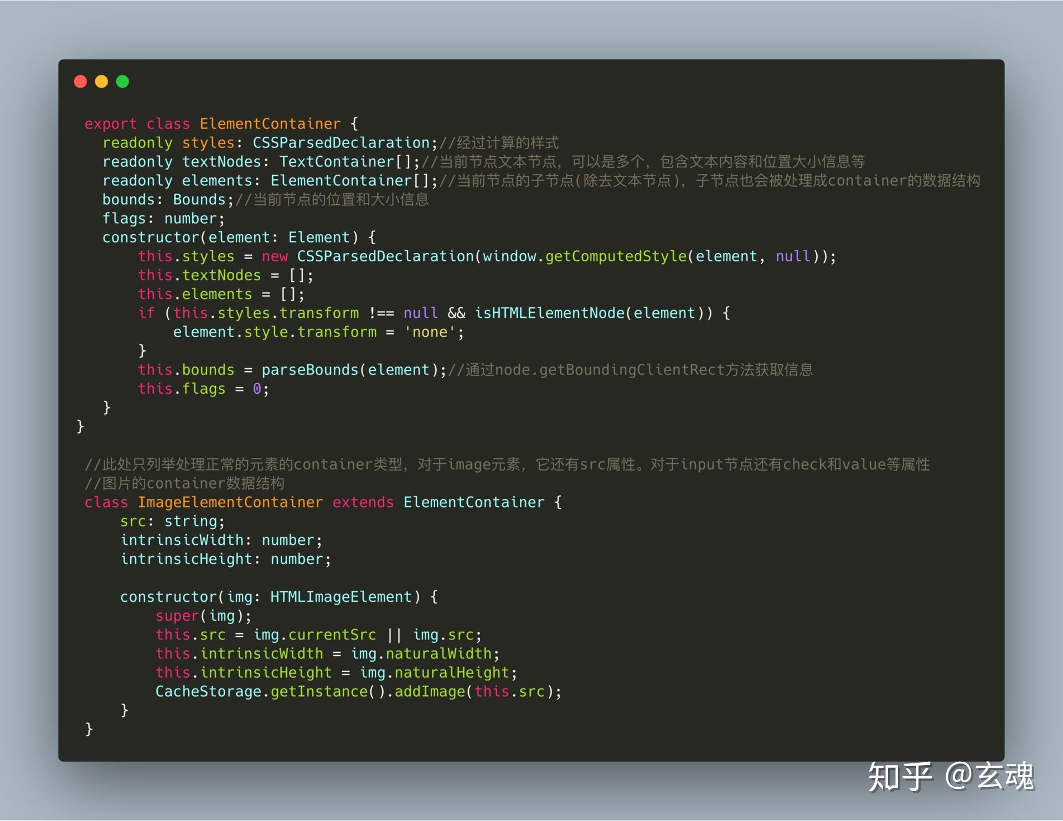Click the 'extends' keyword
Screen dimensions: 1063x821
click(363, 503)
